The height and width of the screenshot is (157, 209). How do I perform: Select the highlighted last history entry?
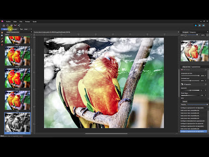click(x=194, y=131)
